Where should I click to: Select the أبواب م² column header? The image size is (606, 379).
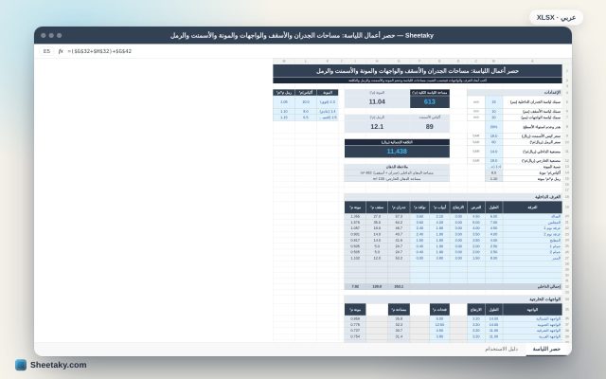pos(439,207)
